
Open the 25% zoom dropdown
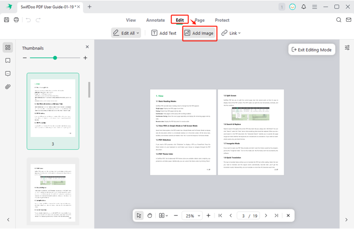[x=192, y=216]
